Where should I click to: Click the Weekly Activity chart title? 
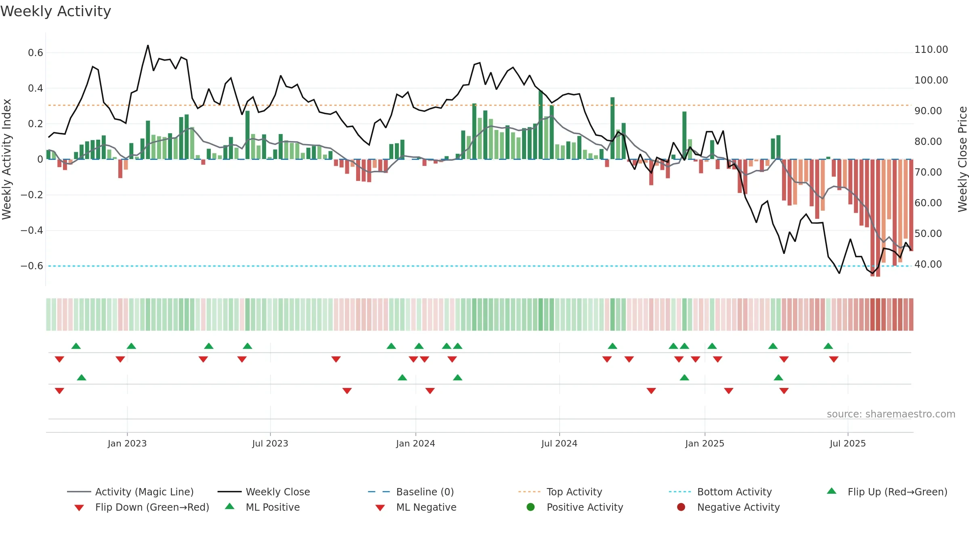(x=56, y=11)
